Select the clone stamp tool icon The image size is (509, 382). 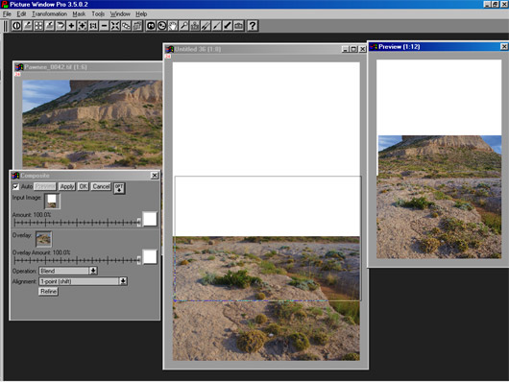pyautogui.click(x=195, y=26)
